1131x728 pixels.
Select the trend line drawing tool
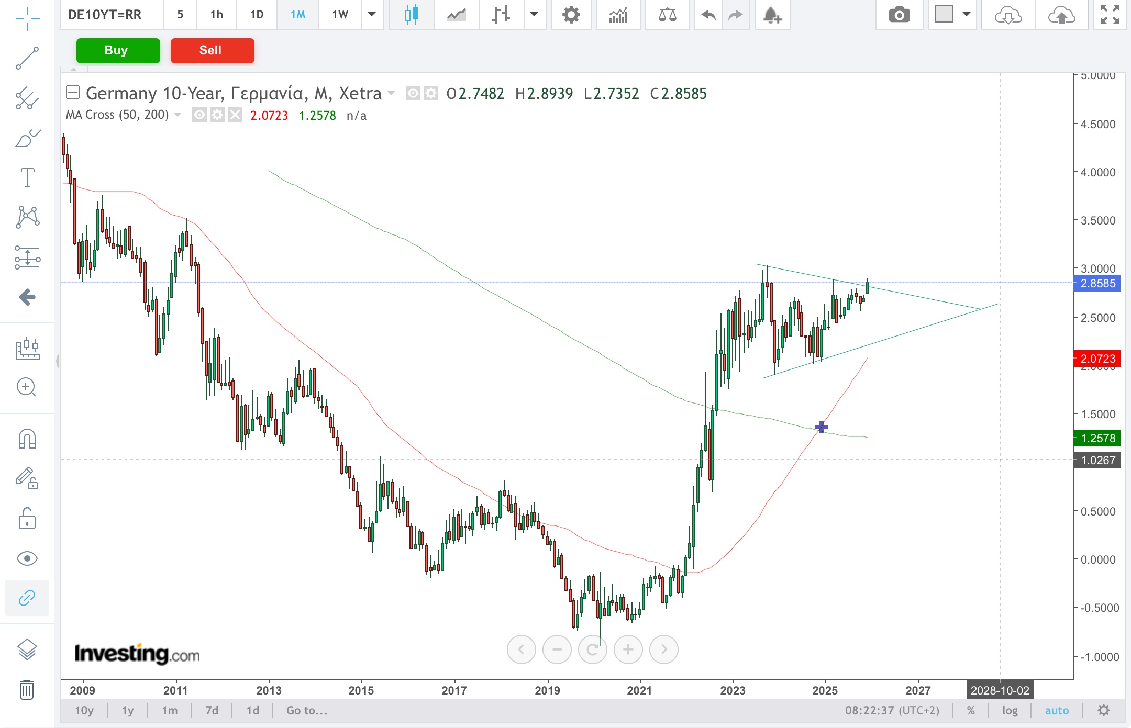point(27,58)
